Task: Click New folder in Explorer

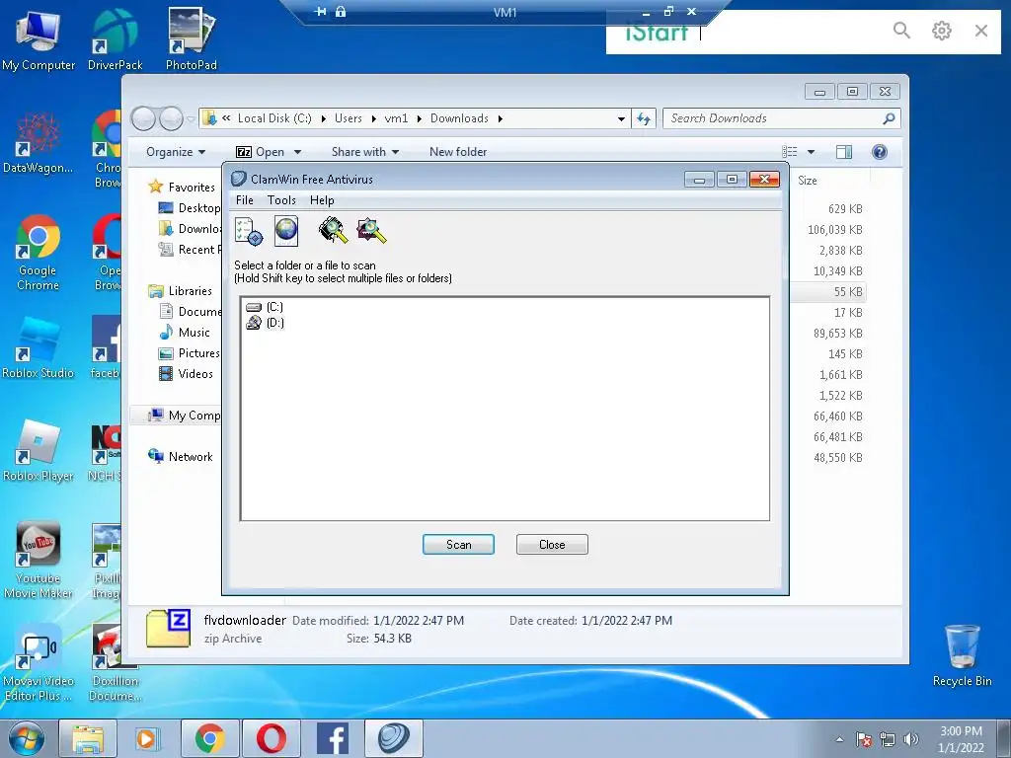Action: point(458,152)
